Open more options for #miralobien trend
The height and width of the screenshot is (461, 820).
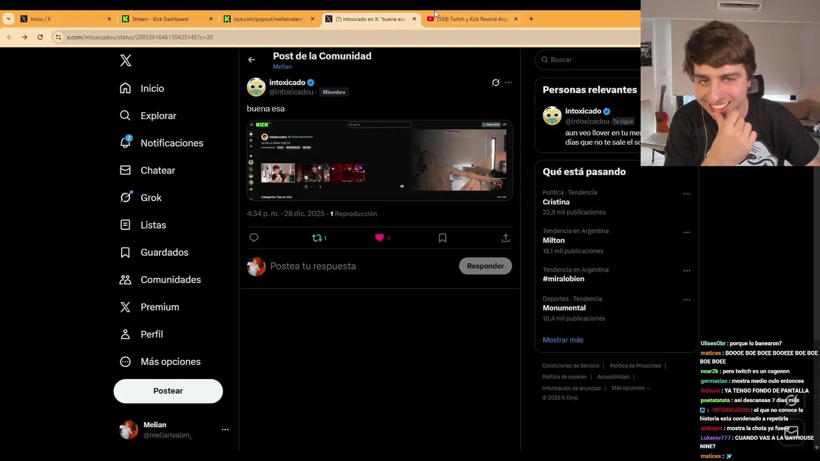click(687, 271)
